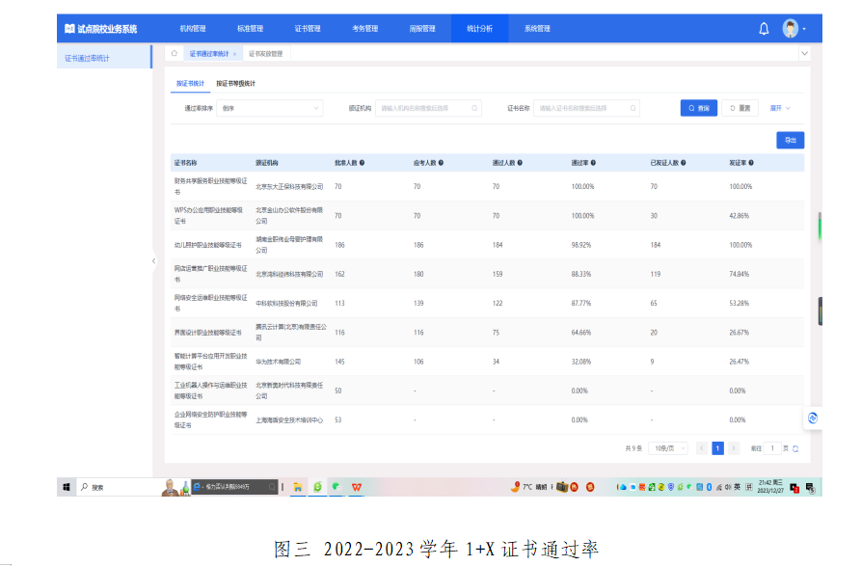Open WeChat from the taskbar

[336, 487]
